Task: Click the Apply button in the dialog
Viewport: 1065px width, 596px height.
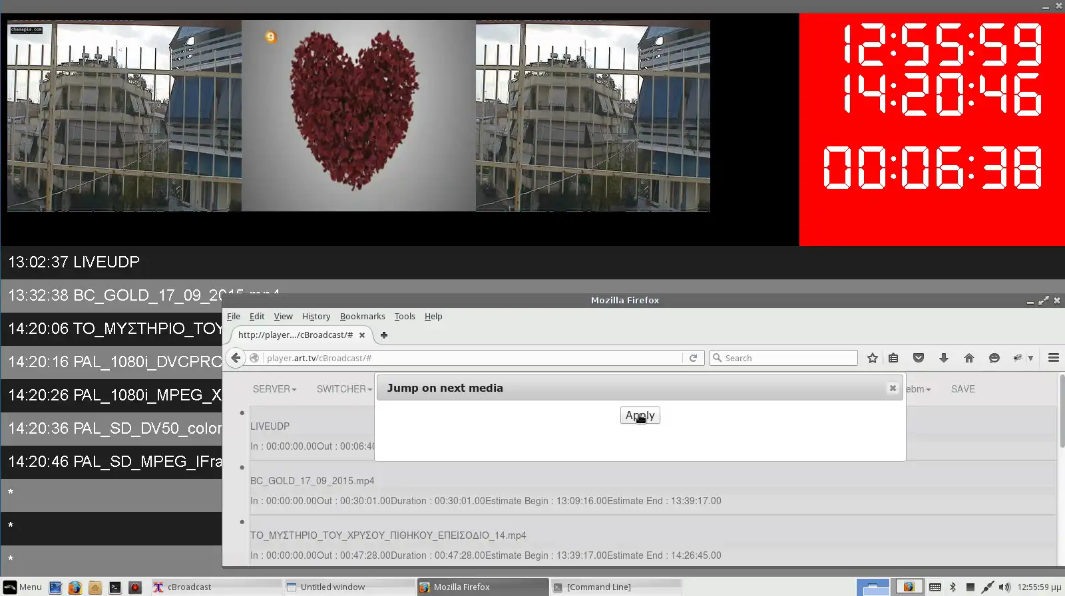Action: tap(640, 416)
